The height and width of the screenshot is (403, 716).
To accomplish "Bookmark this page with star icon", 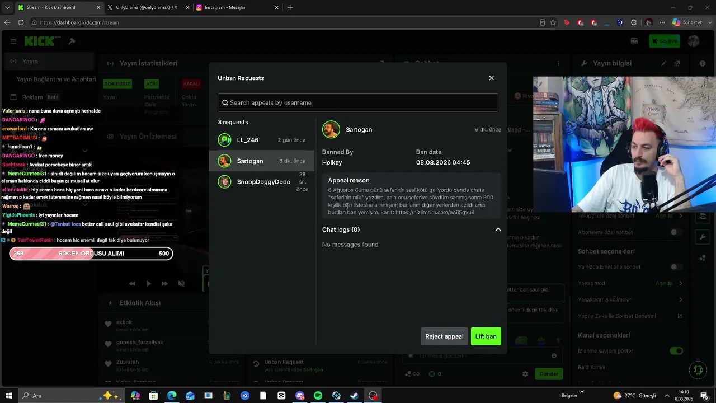I will pos(553,22).
